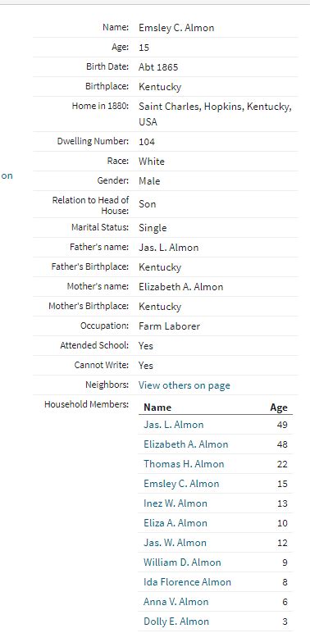Open Thomas H. Almon record link

point(184,464)
